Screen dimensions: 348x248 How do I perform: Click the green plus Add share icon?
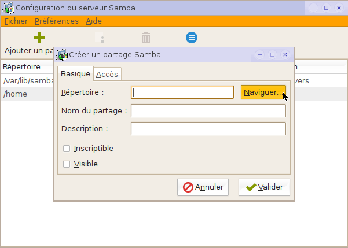coord(39,38)
